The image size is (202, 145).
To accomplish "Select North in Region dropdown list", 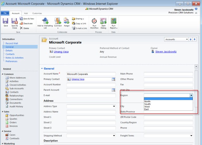I will click(147, 101).
